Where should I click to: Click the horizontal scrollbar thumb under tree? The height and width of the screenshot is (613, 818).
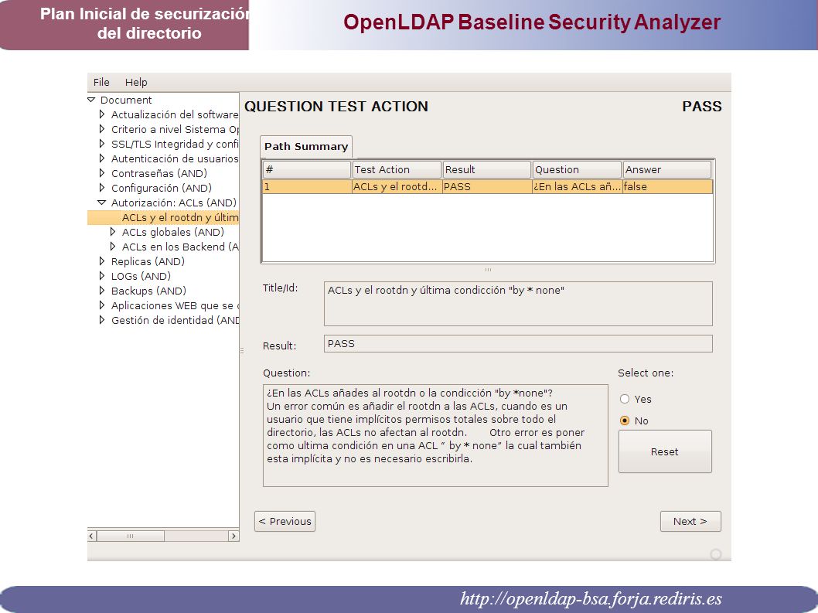pyautogui.click(x=131, y=536)
